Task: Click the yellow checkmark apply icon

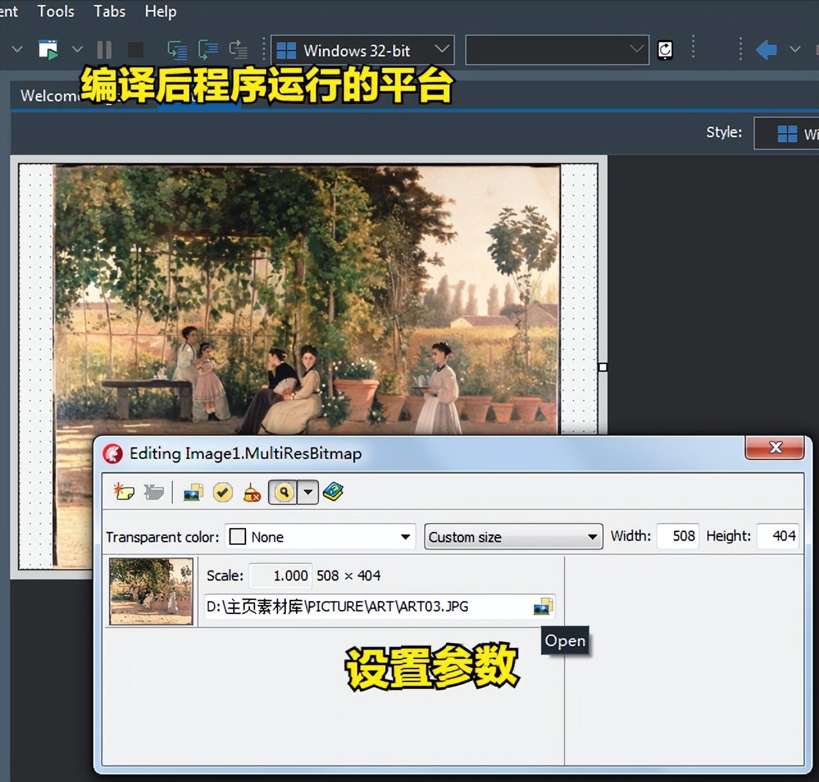Action: point(222,492)
